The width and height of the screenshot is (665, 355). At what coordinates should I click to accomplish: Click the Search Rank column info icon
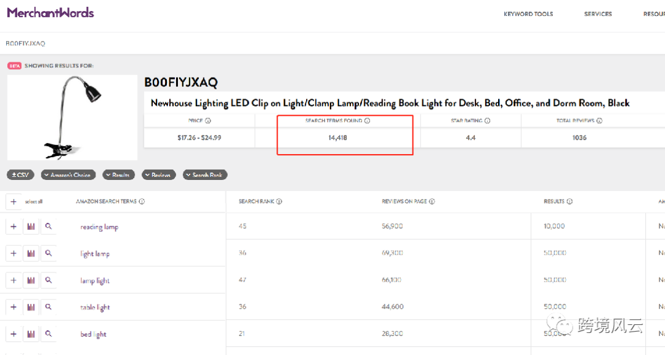[279, 202]
